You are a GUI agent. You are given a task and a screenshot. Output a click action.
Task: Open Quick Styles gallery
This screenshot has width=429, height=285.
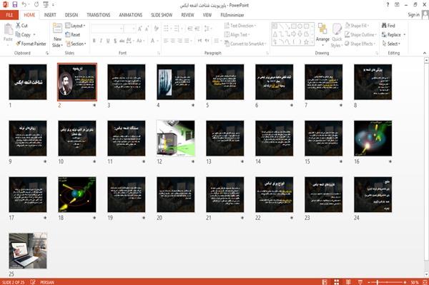[x=337, y=35]
